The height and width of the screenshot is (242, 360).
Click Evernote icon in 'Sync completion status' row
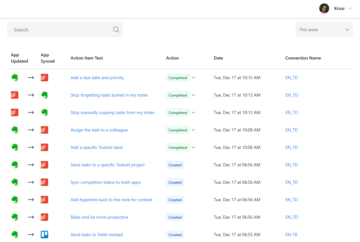tap(15, 182)
